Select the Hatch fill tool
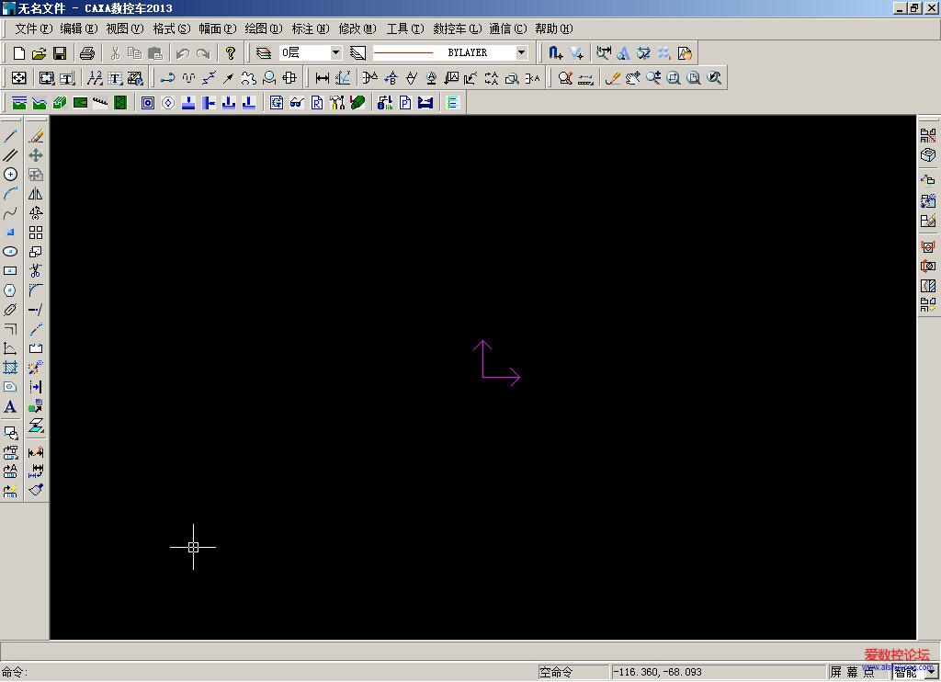Screen dimensions: 941x682 pos(11,368)
